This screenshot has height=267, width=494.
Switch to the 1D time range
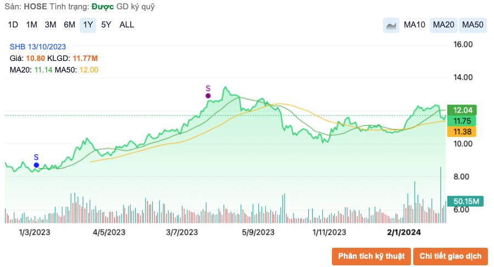(x=13, y=25)
